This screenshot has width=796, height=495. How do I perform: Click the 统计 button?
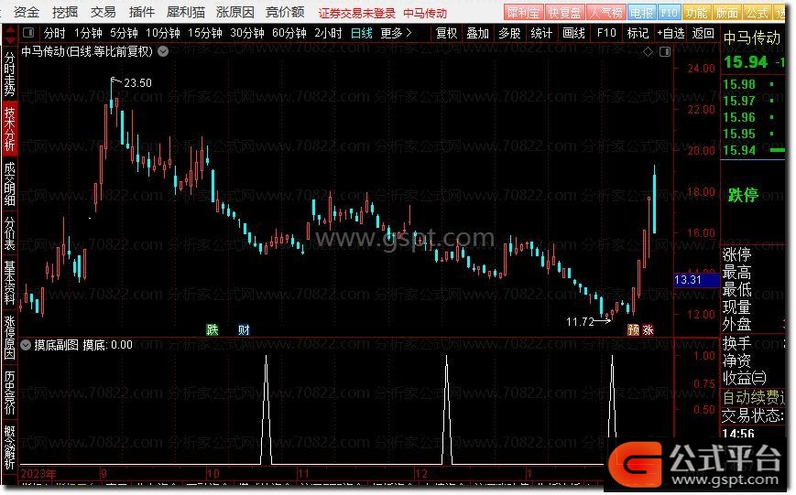coord(541,34)
